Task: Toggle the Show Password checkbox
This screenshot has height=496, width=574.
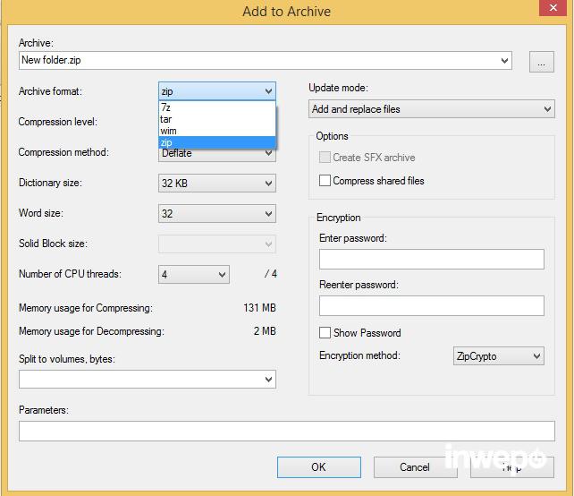Action: (x=325, y=333)
